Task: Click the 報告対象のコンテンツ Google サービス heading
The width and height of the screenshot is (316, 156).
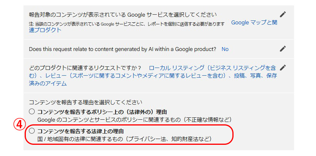Action: (x=123, y=15)
